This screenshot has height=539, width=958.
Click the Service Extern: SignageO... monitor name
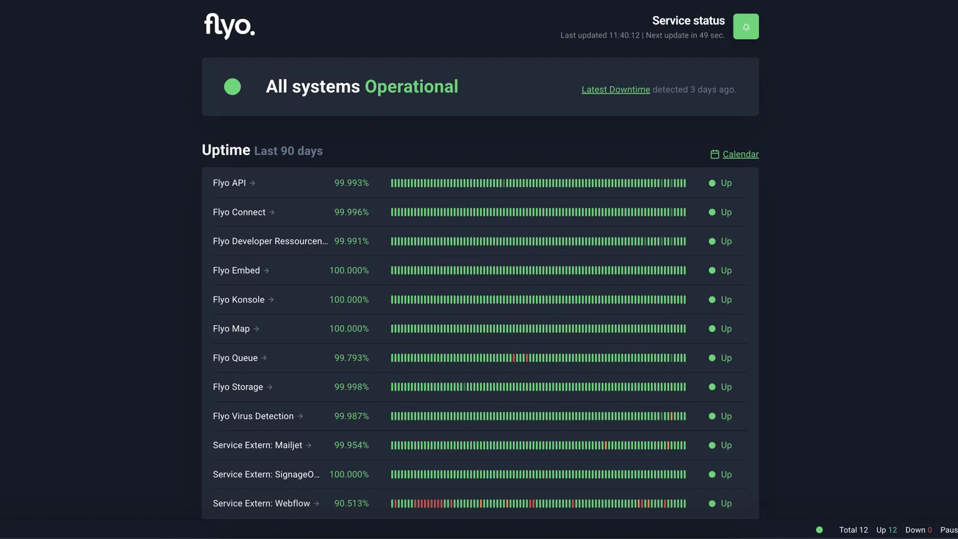pyautogui.click(x=266, y=474)
